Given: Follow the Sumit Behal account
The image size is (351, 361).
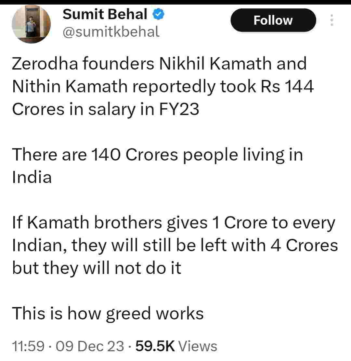Looking at the screenshot, I should click(273, 20).
